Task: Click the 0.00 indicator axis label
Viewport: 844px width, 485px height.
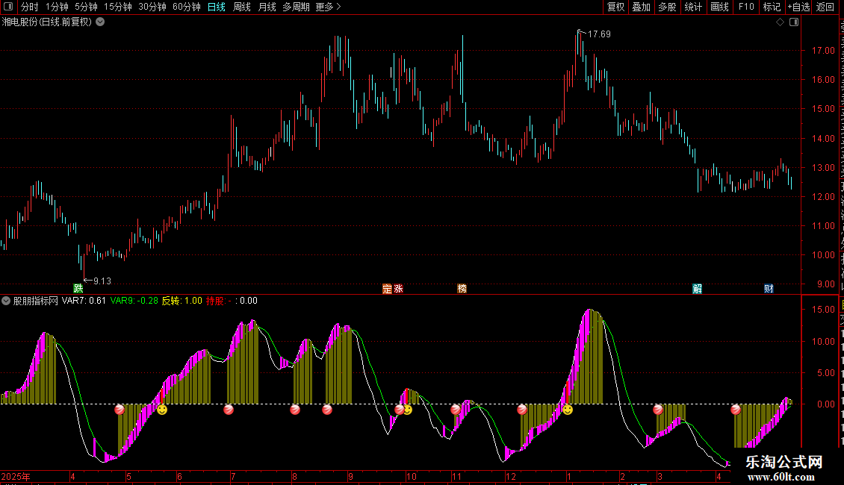Action: coord(825,404)
